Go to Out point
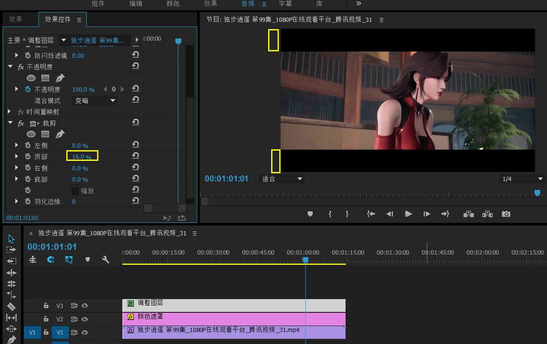The image size is (547, 344). [x=445, y=214]
